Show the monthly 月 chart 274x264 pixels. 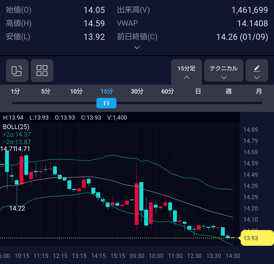[259, 91]
